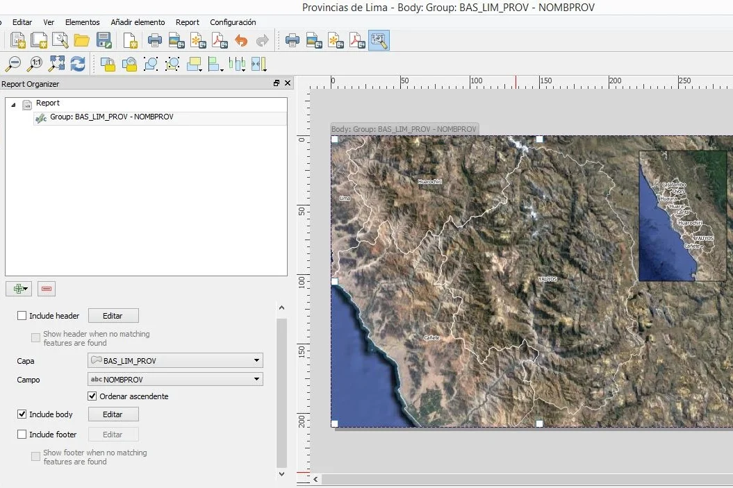Enable the Include footer checkbox
Viewport: 733px width, 488px height.
coord(22,435)
